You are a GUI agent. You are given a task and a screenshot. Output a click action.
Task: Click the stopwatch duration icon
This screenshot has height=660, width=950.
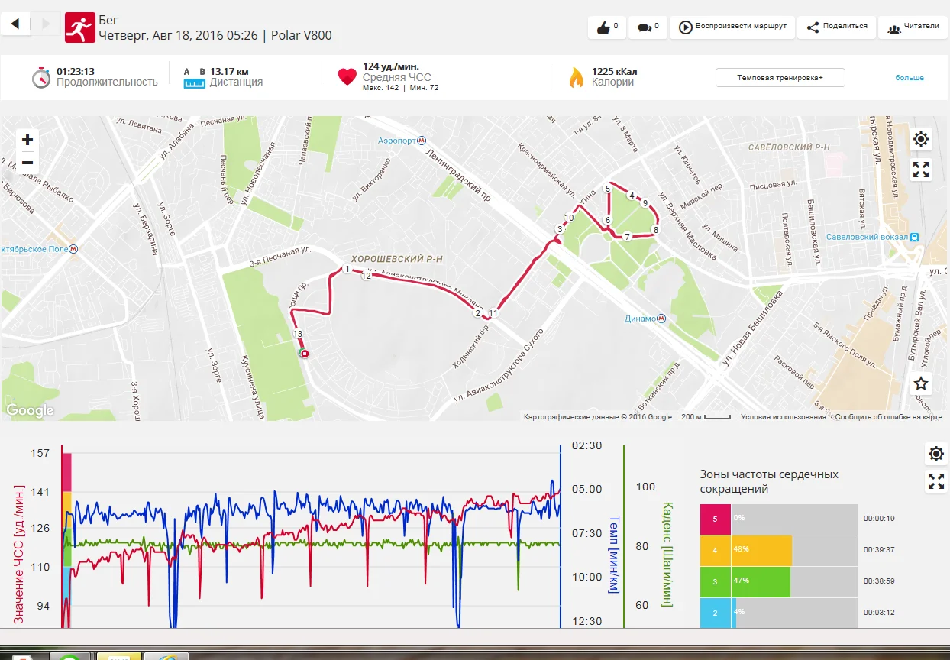41,77
